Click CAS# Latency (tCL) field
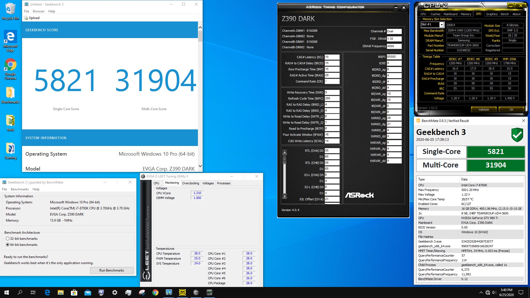The width and height of the screenshot is (530, 298). [x=332, y=57]
